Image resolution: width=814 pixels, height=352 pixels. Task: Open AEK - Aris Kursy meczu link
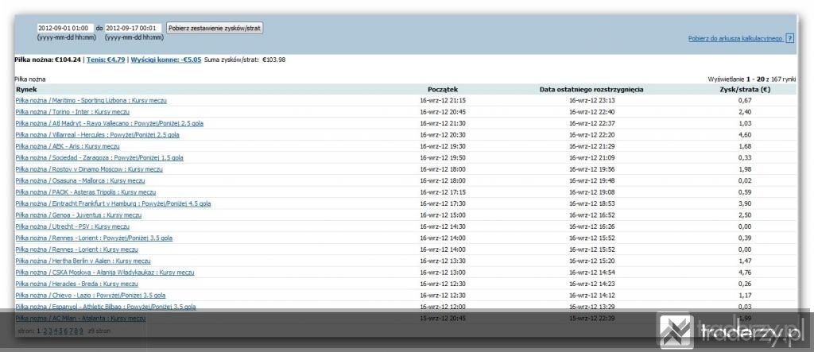click(x=67, y=146)
